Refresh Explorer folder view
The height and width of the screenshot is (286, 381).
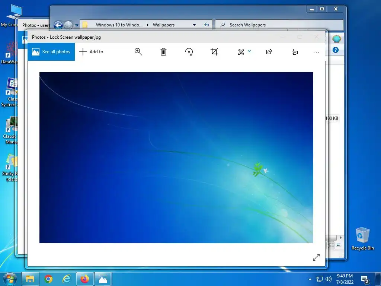pos(207,25)
